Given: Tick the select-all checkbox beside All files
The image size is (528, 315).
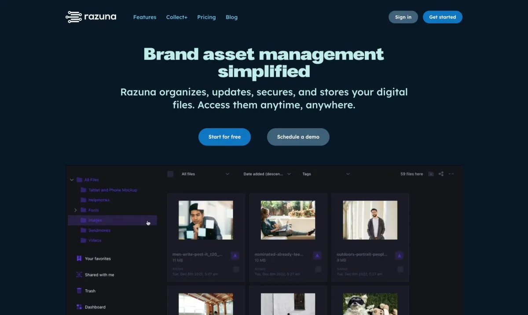Looking at the screenshot, I should tap(171, 174).
